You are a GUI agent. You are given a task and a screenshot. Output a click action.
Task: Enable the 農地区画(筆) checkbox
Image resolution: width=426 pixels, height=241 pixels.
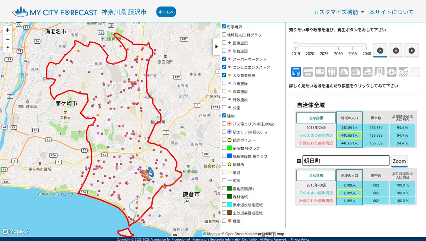click(224, 188)
